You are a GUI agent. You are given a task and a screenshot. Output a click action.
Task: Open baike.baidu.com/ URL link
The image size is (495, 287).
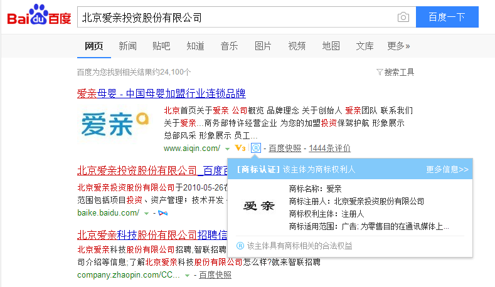[109, 213]
